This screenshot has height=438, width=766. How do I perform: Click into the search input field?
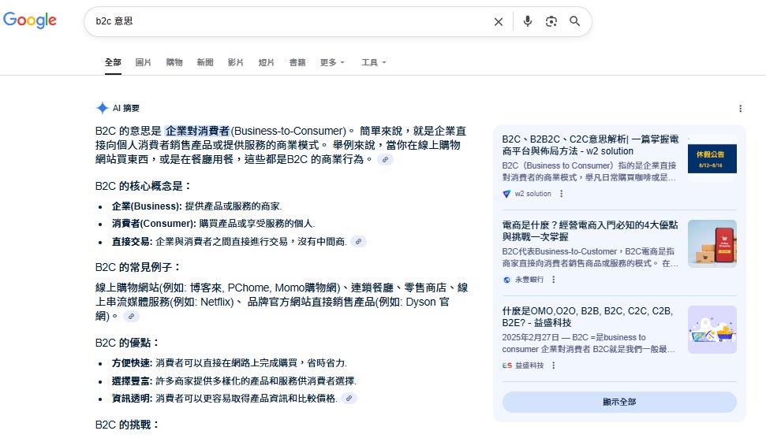[284, 22]
